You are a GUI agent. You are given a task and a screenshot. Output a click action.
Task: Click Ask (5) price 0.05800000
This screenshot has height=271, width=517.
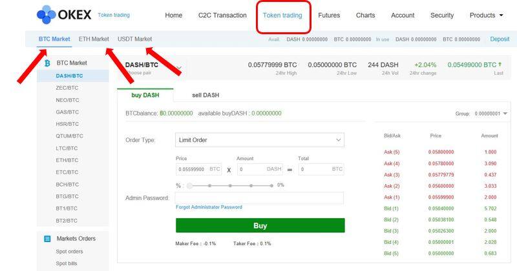coord(441,152)
